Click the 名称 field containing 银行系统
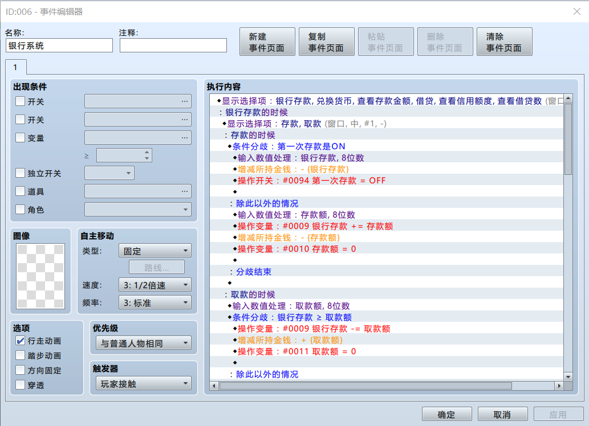The height and width of the screenshot is (426, 589). point(59,46)
